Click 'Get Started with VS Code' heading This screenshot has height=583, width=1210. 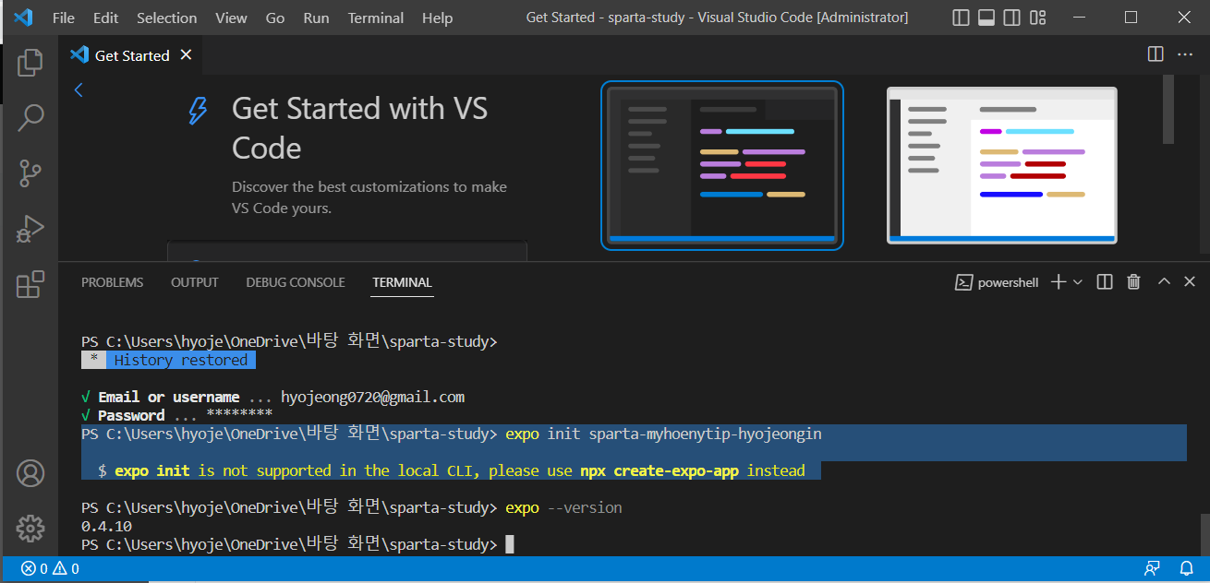coord(359,128)
